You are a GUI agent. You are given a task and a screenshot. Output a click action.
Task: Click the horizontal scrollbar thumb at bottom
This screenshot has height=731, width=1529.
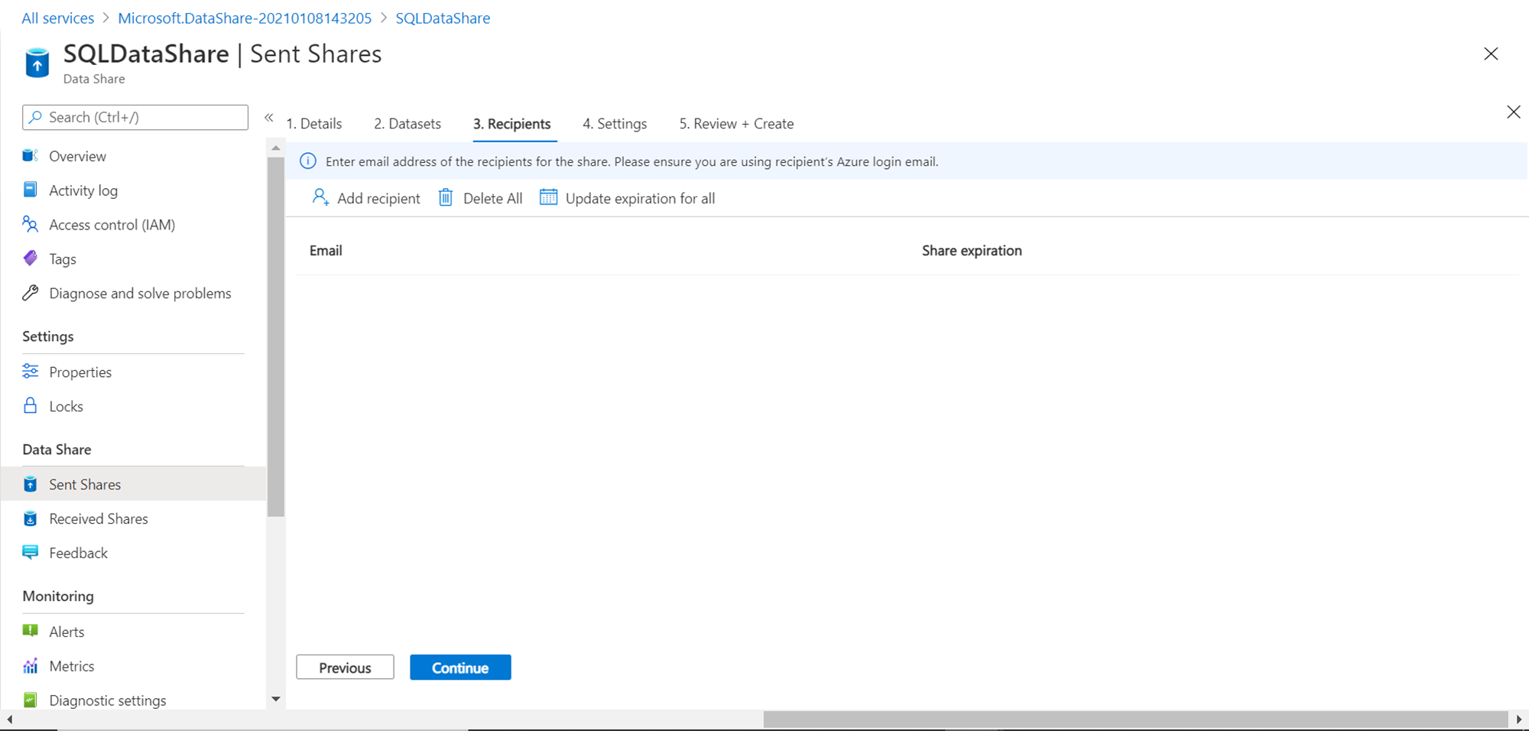(x=1135, y=720)
